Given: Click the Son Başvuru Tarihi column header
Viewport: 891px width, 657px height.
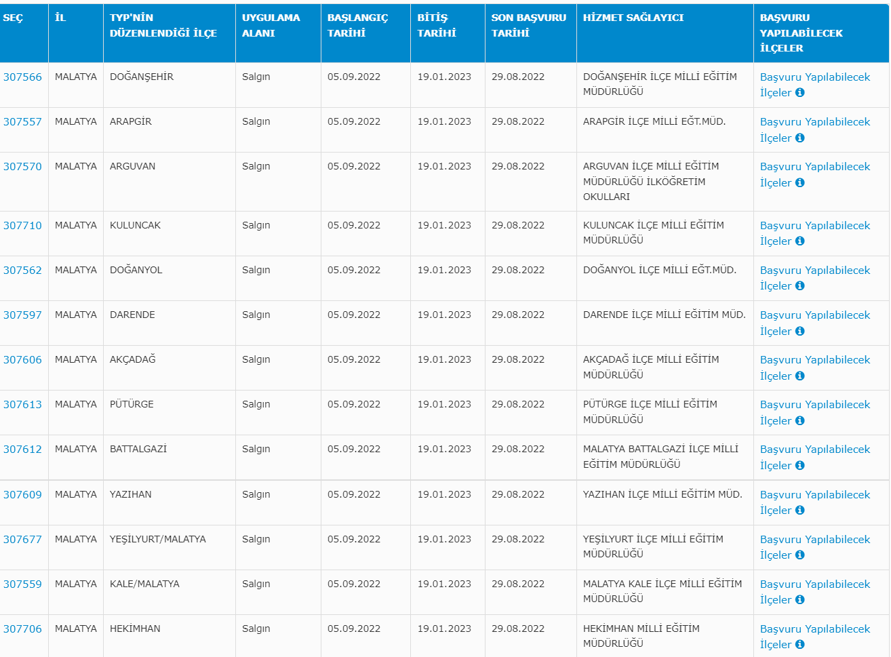Looking at the screenshot, I should point(528,25).
